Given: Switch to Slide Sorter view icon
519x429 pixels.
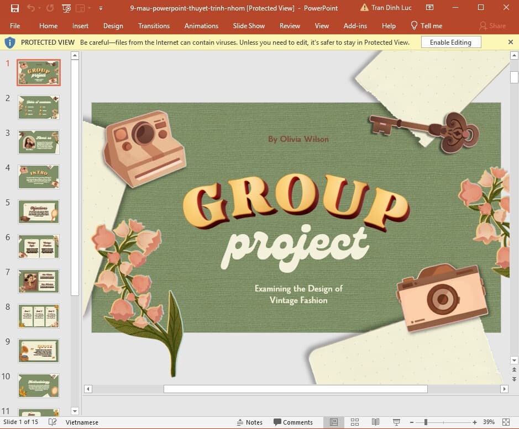Looking at the screenshot, I should [x=355, y=422].
